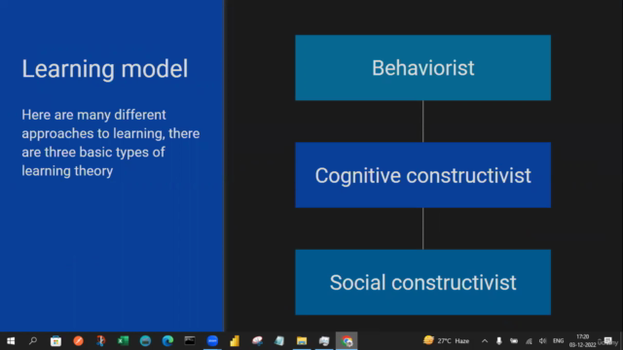Open the orange Postman taskbar icon
This screenshot has height=350, width=623.
[78, 341]
